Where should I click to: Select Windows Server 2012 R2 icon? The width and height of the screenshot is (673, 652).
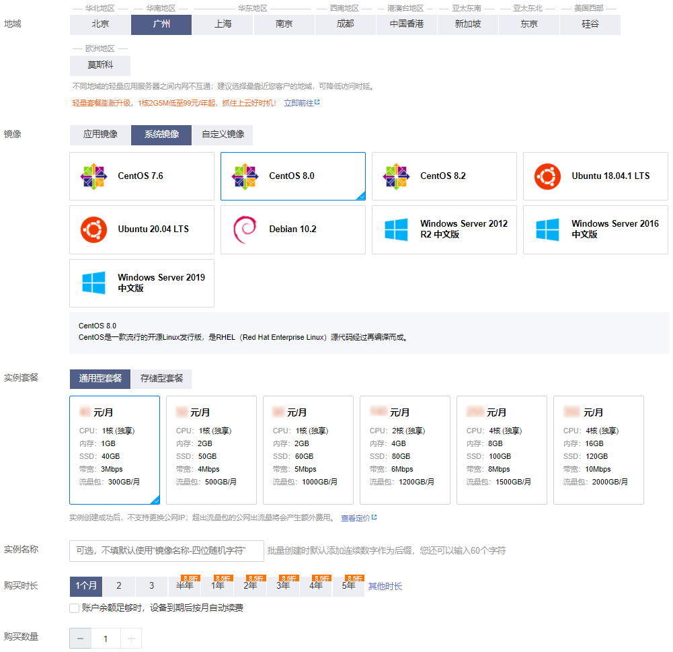tap(396, 230)
